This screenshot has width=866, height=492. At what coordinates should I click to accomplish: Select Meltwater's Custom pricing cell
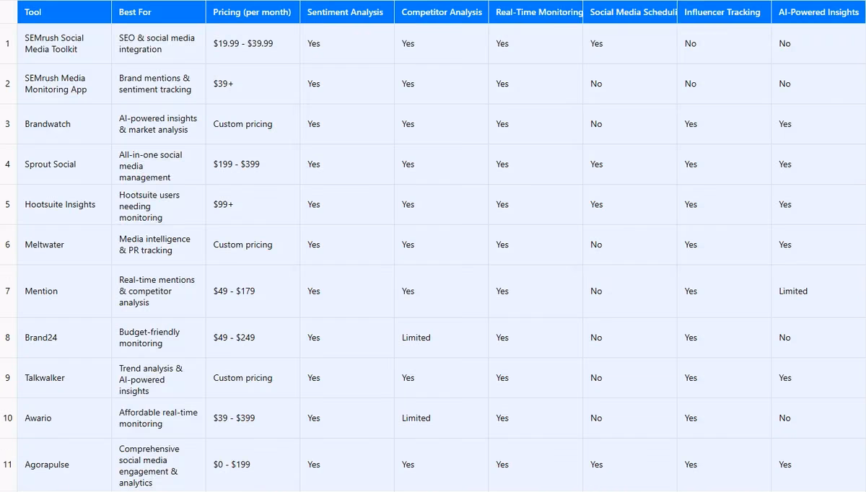[253, 245]
